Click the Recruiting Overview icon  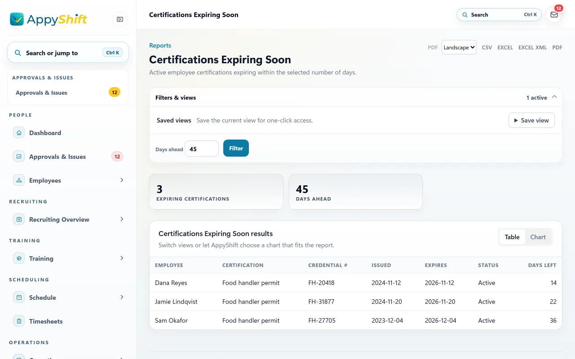19,219
